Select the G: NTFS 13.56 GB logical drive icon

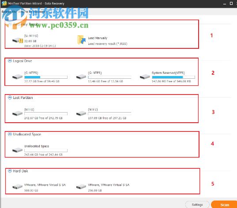pyautogui.click(x=81, y=77)
